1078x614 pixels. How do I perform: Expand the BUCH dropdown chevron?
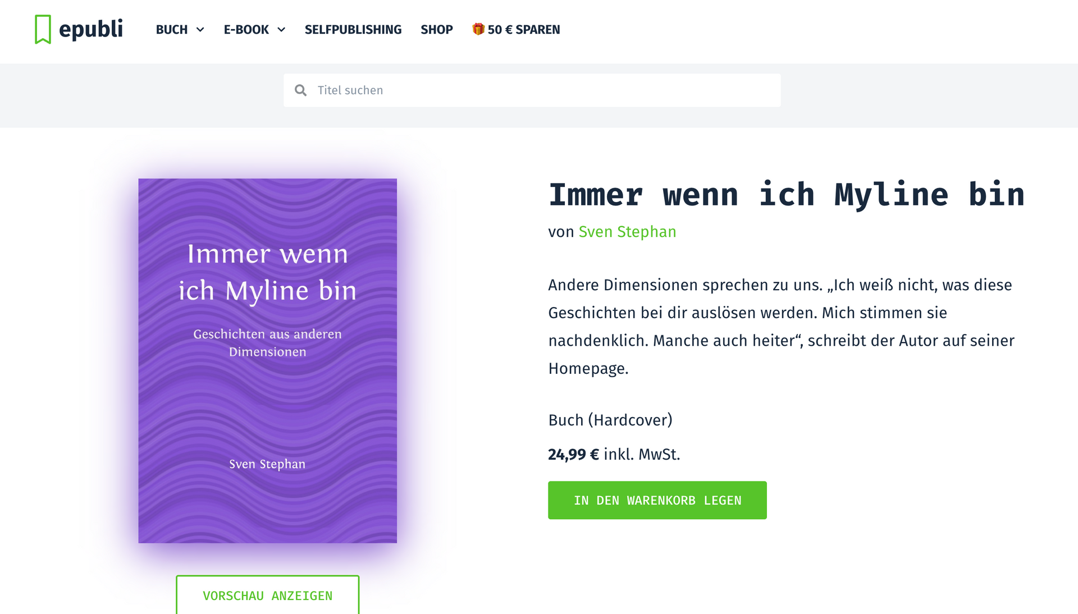tap(200, 30)
